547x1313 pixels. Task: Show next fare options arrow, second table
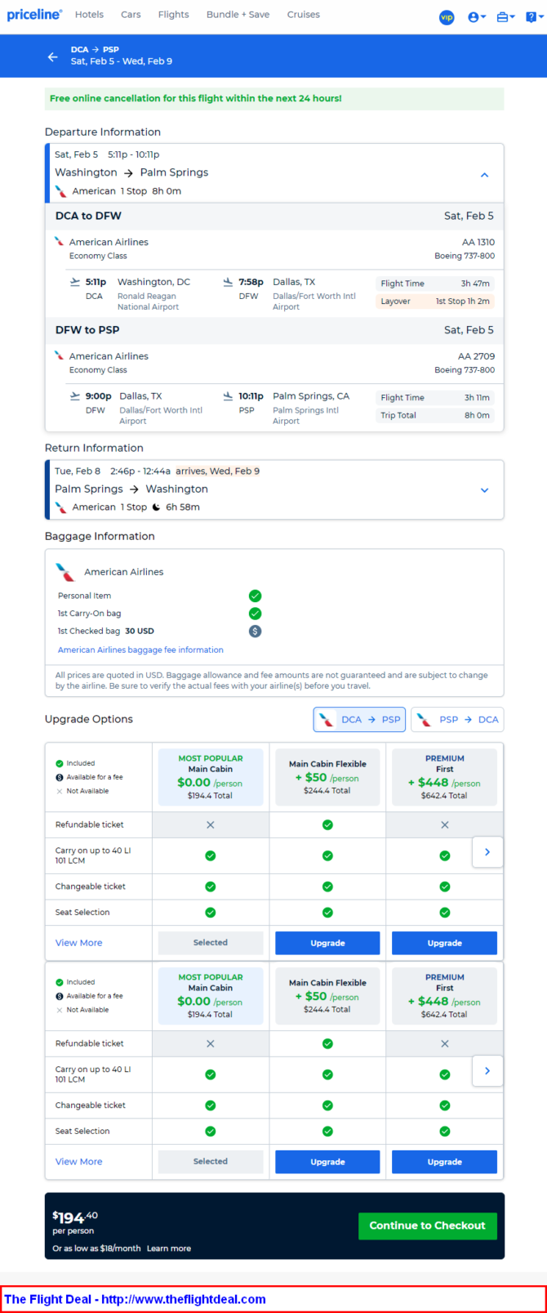[x=487, y=1071]
